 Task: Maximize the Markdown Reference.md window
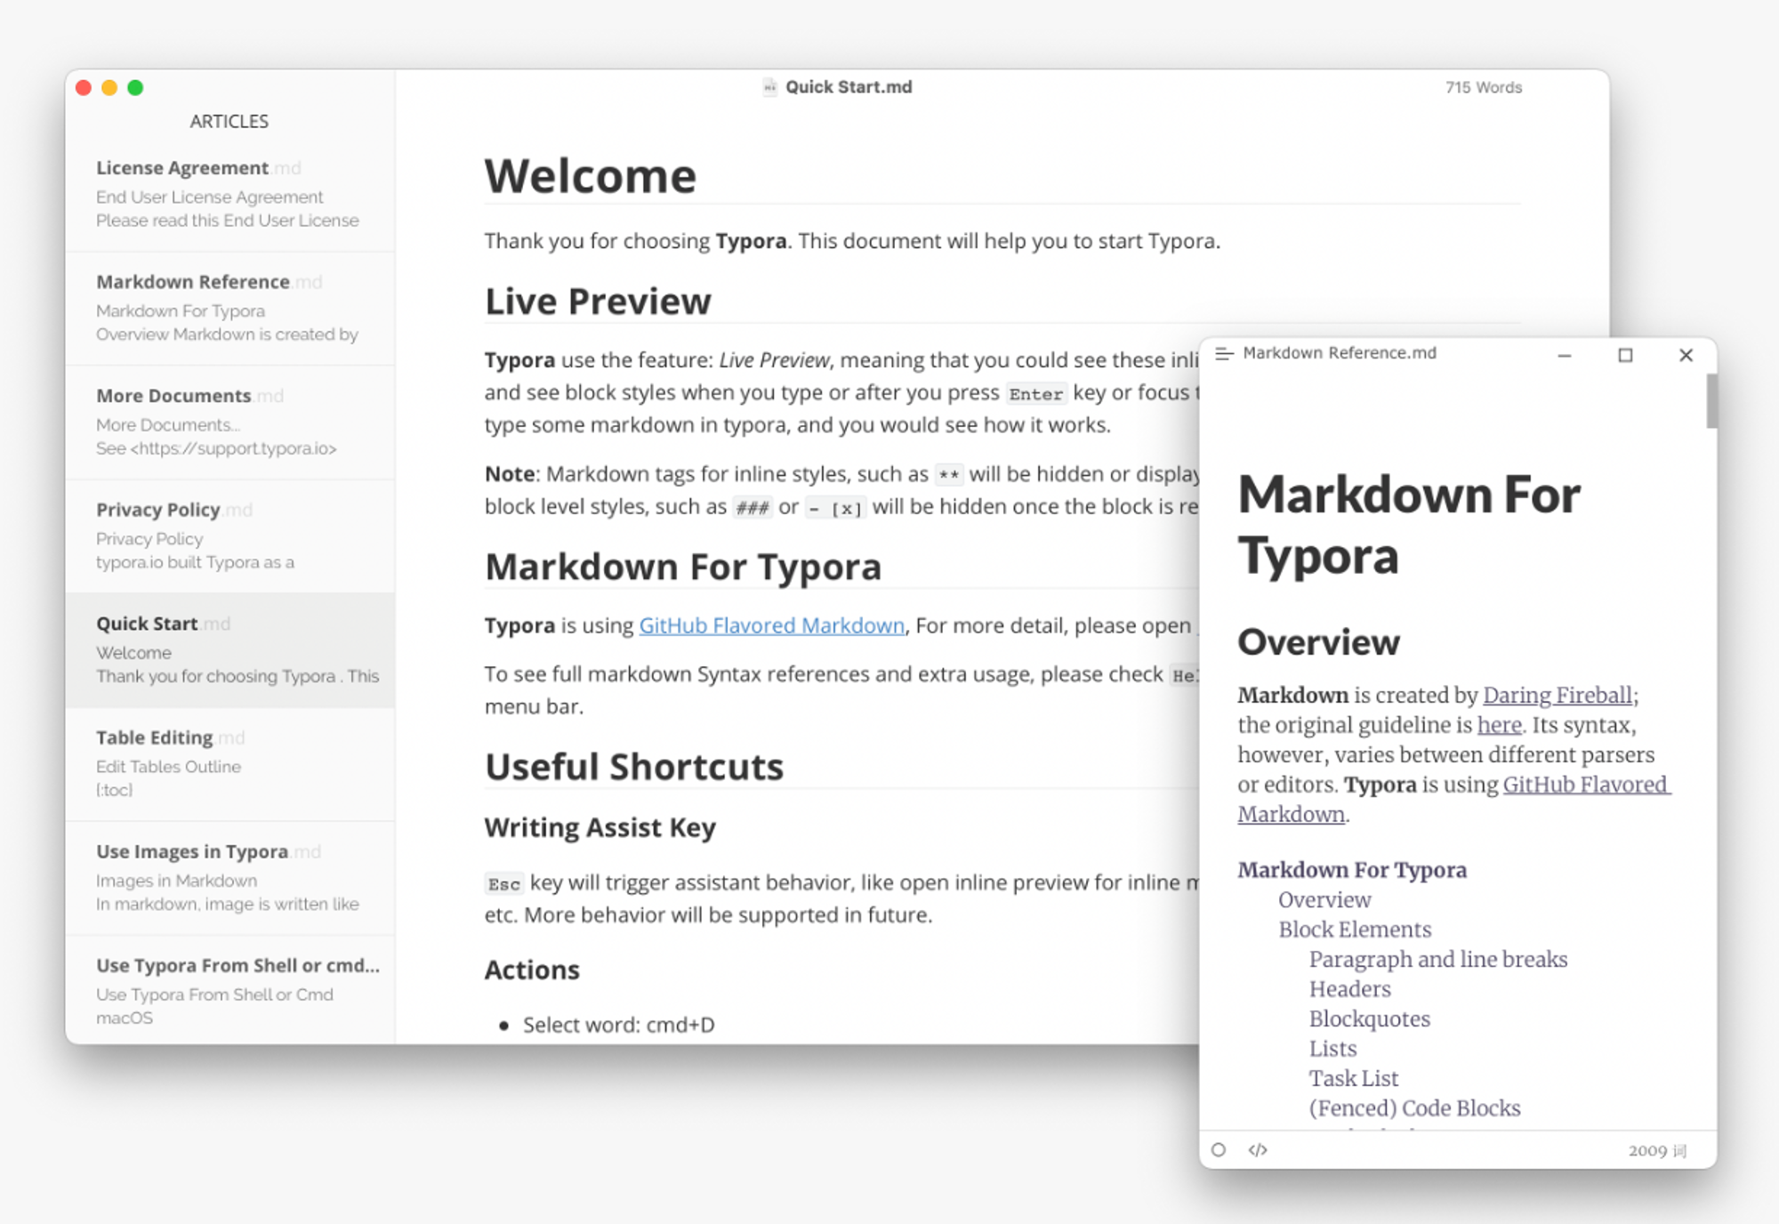[x=1625, y=355]
